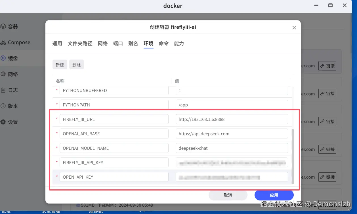Switch to the 文件夹路径 tab

[80, 44]
